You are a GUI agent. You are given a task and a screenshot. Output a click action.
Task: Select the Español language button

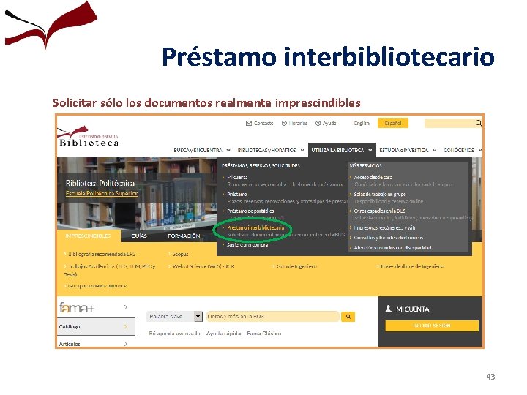pyautogui.click(x=393, y=124)
